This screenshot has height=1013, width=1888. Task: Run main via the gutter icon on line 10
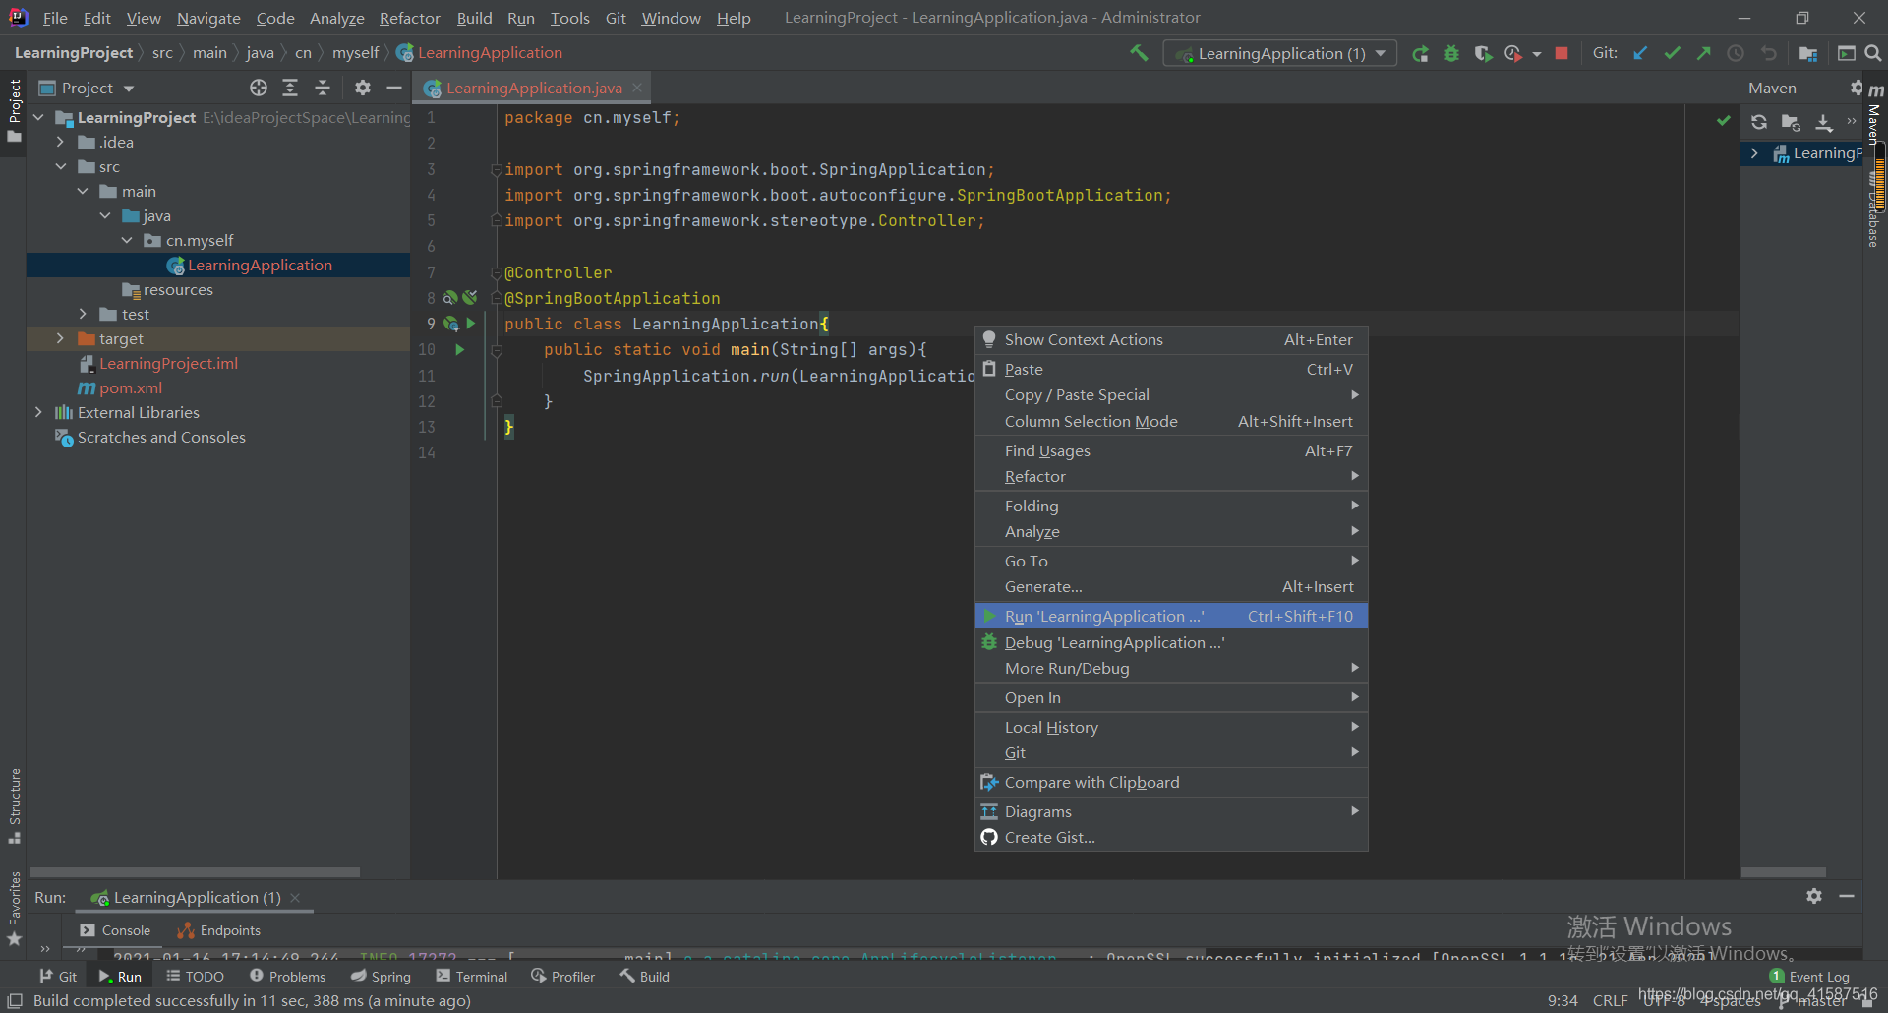pyautogui.click(x=459, y=349)
